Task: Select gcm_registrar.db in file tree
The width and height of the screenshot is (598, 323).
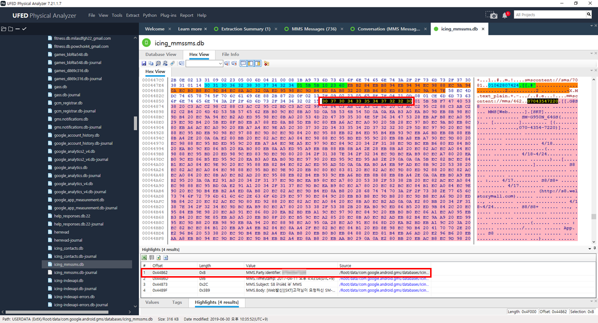Action: click(x=68, y=103)
